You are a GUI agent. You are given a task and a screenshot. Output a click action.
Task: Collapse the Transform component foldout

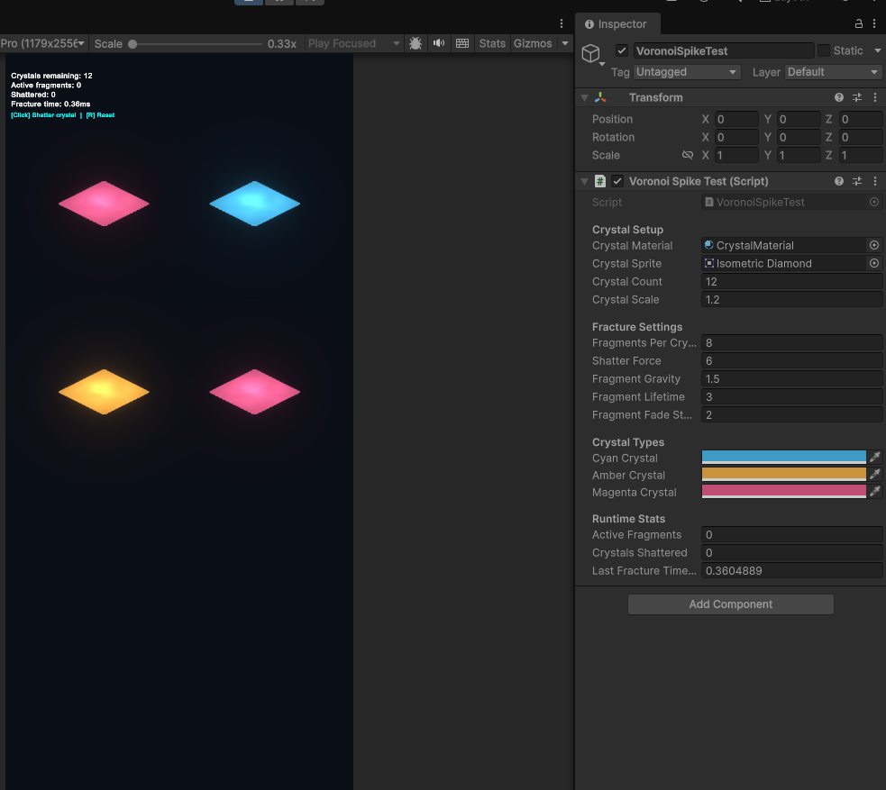(x=585, y=97)
